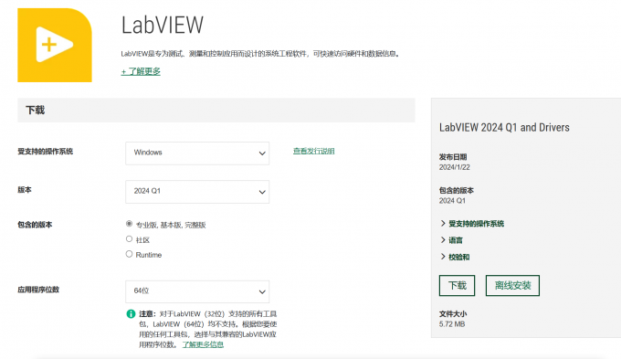Click the 应用程序位数 label

tap(38, 290)
